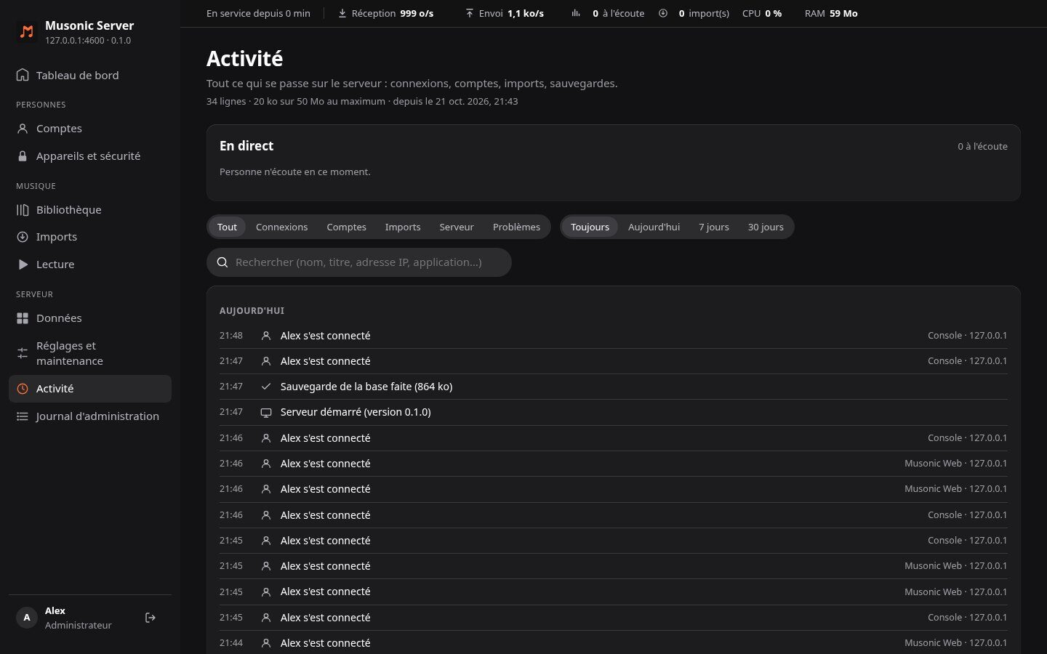Click the Serveur démarré (version 0.1.0) entry
Image resolution: width=1047 pixels, height=654 pixels.
pos(614,412)
